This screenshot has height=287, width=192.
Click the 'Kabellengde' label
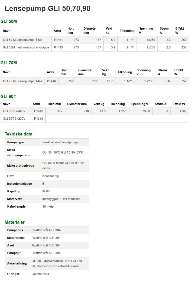click(16, 206)
